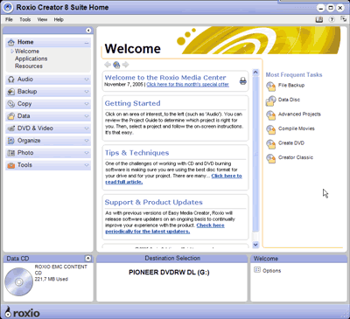Click the Organize category icon
This screenshot has width=350, height=319.
[11, 141]
